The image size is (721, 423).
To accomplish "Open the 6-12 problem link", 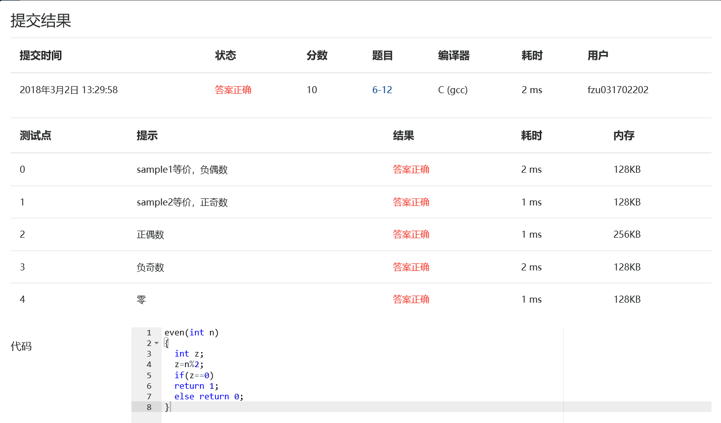I will click(382, 90).
